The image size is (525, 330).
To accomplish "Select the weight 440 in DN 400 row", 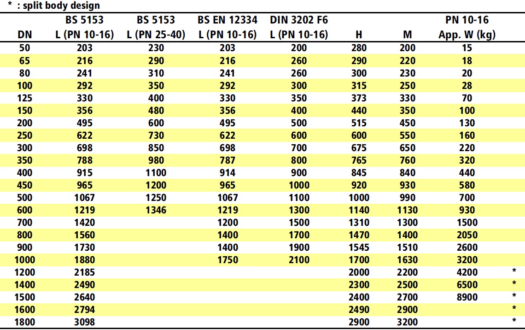I will 467,172.
